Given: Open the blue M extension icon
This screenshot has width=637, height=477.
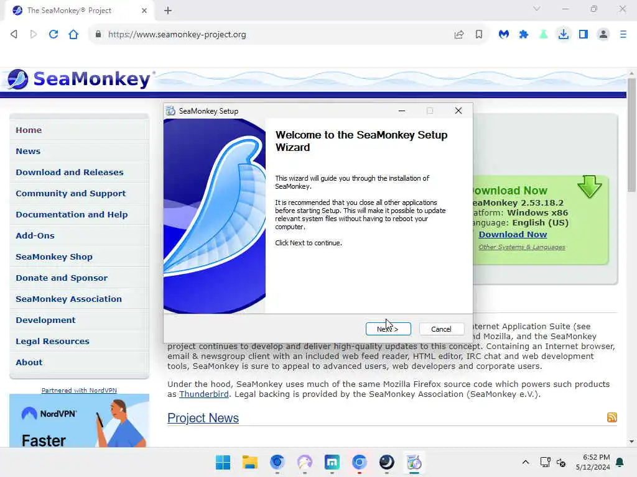Looking at the screenshot, I should [x=504, y=35].
